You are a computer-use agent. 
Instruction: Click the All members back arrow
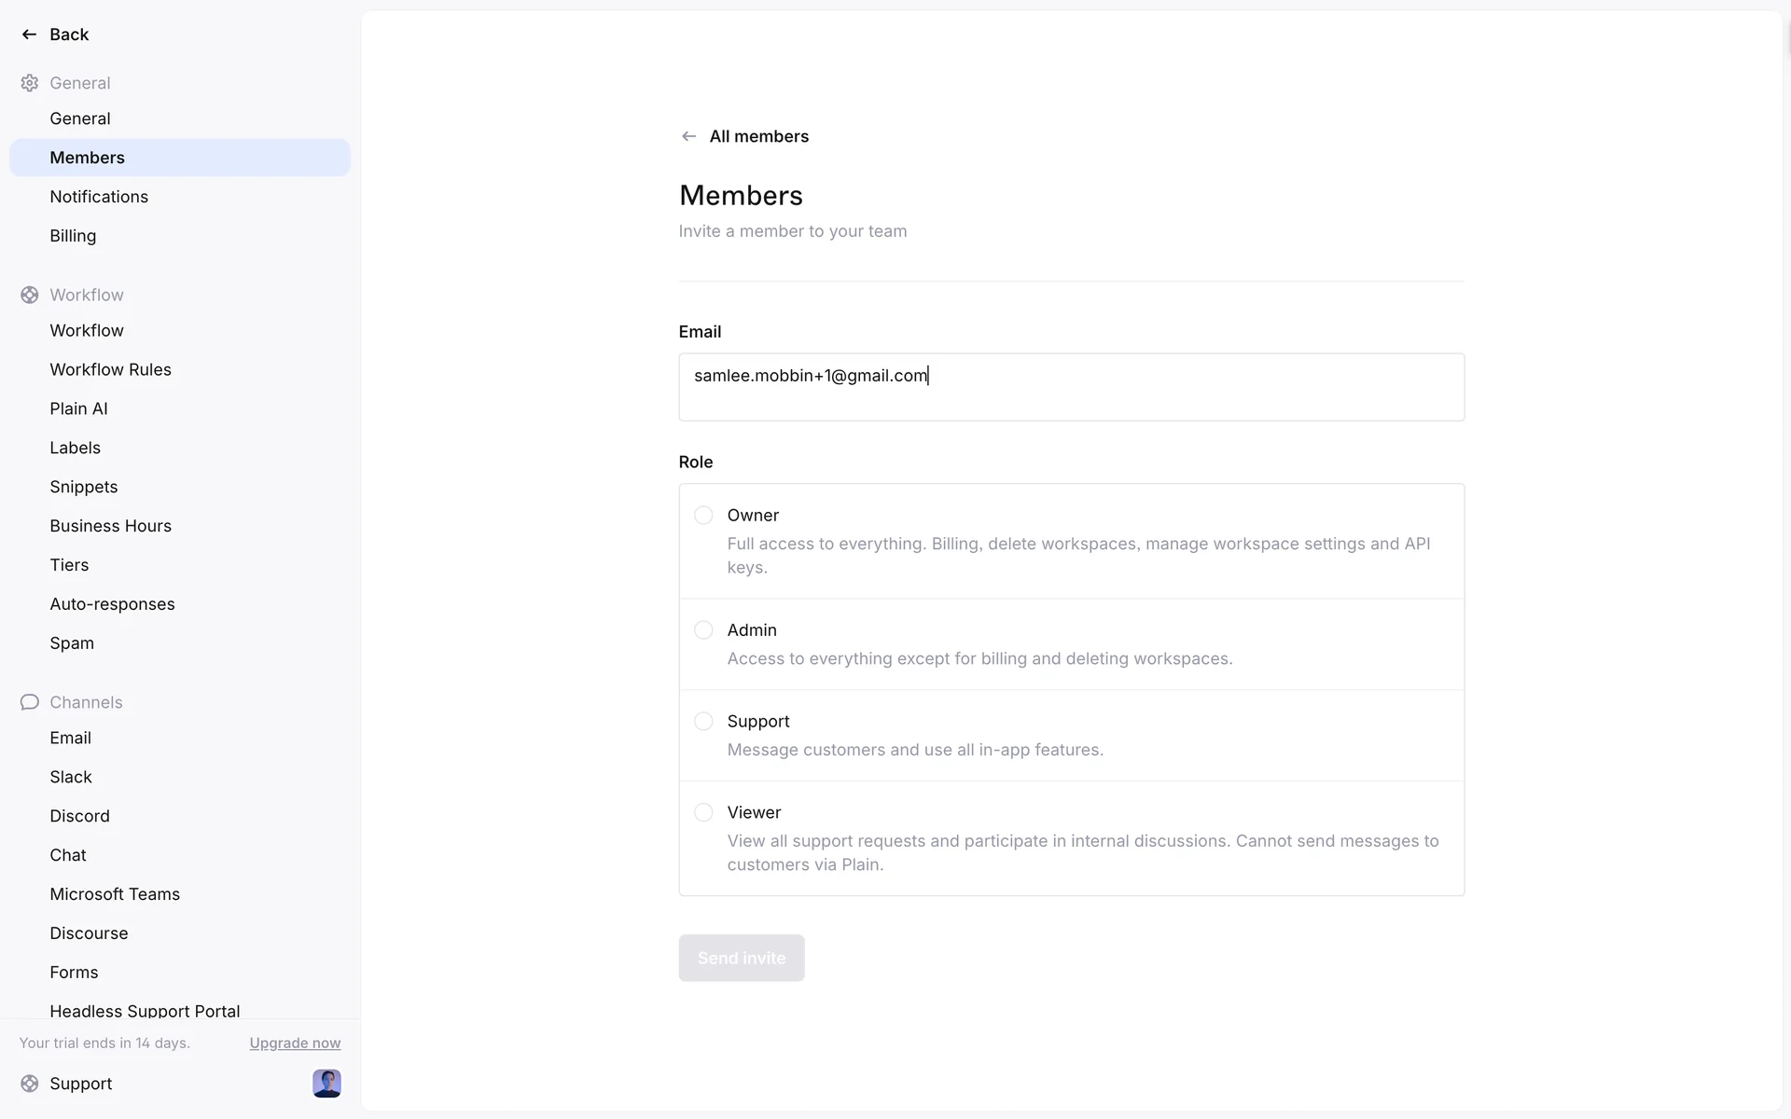coord(688,136)
